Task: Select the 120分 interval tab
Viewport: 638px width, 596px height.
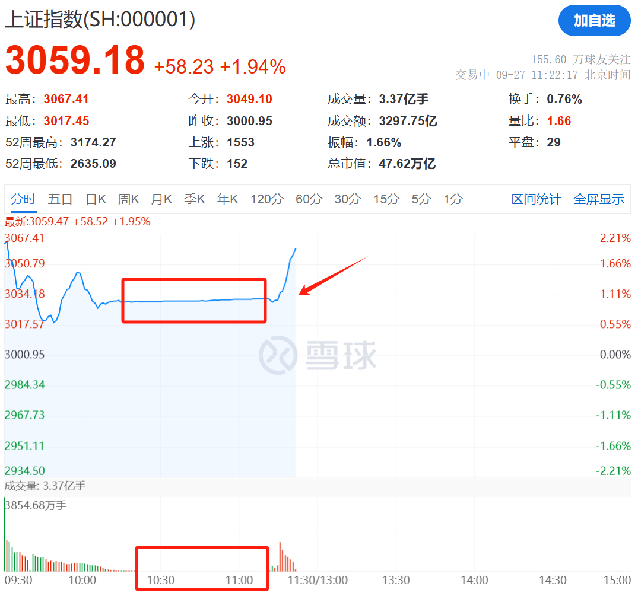Action: (x=266, y=199)
